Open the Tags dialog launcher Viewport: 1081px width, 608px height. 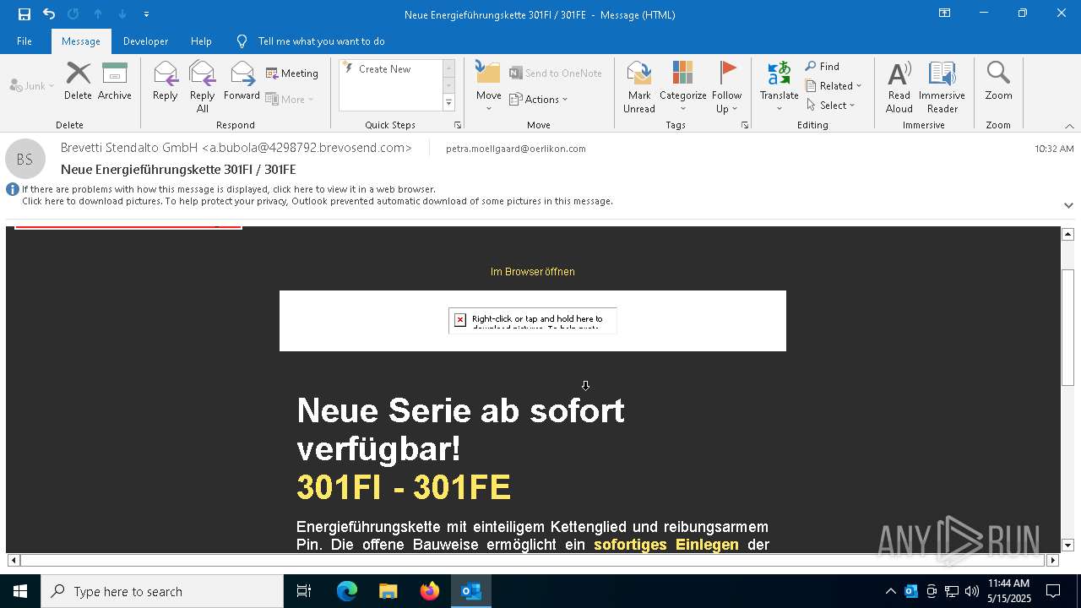pos(745,125)
